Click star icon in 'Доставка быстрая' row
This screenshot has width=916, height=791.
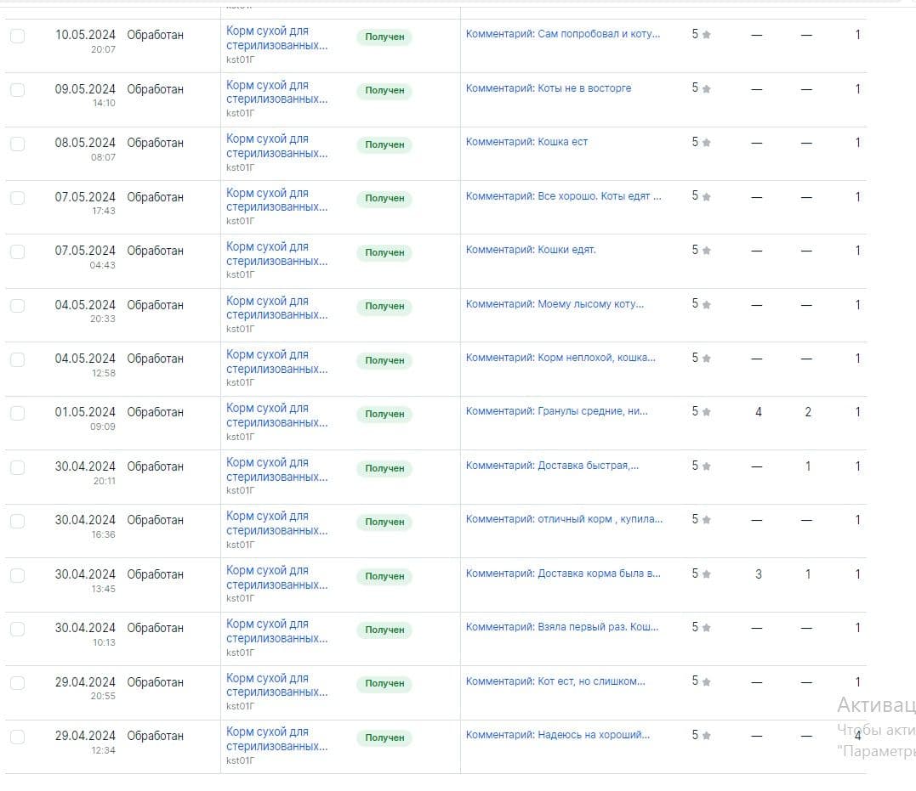[706, 466]
